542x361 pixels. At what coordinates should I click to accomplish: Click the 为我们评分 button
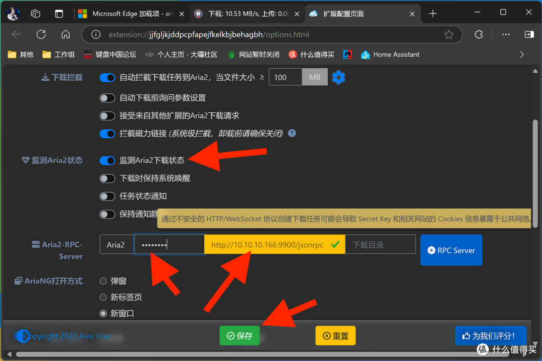pyautogui.click(x=491, y=336)
